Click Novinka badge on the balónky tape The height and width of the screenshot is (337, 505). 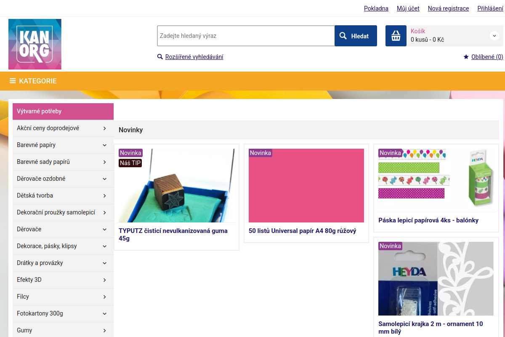coord(390,153)
